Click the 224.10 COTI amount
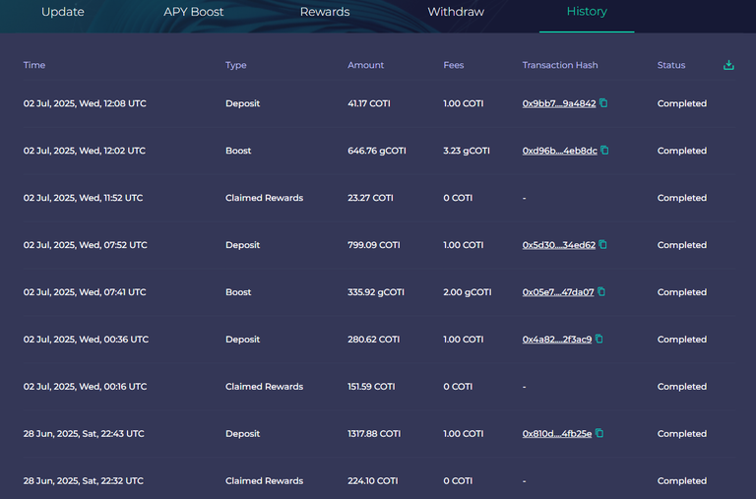 tap(373, 481)
